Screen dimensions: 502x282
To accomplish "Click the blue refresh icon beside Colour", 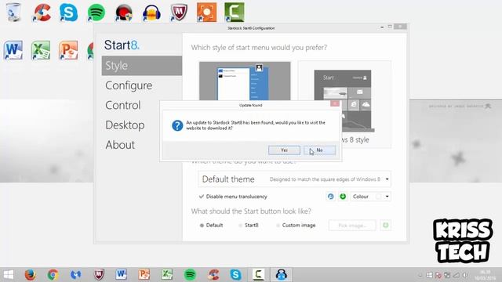I will pyautogui.click(x=331, y=197).
